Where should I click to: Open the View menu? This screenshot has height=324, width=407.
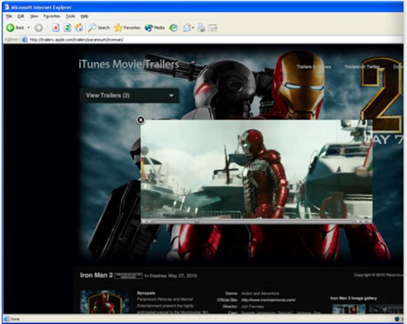pos(34,16)
